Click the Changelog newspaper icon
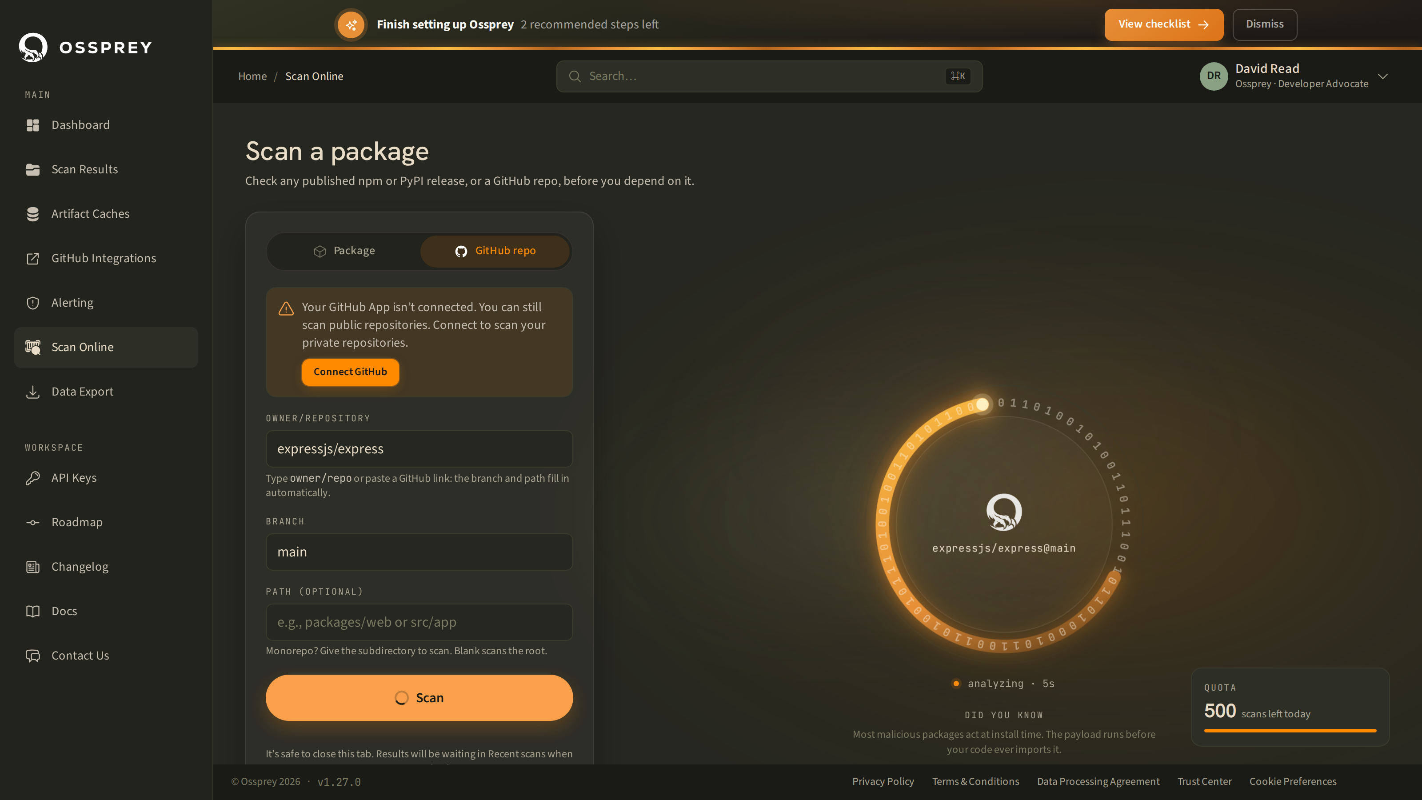The height and width of the screenshot is (800, 1422). pos(32,567)
